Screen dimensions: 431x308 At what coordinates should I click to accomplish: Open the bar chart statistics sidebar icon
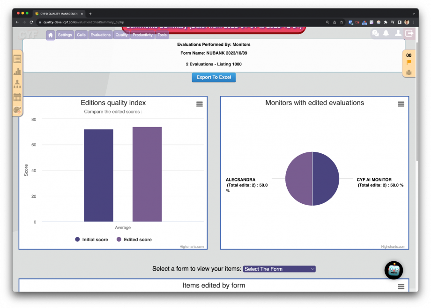click(x=17, y=71)
